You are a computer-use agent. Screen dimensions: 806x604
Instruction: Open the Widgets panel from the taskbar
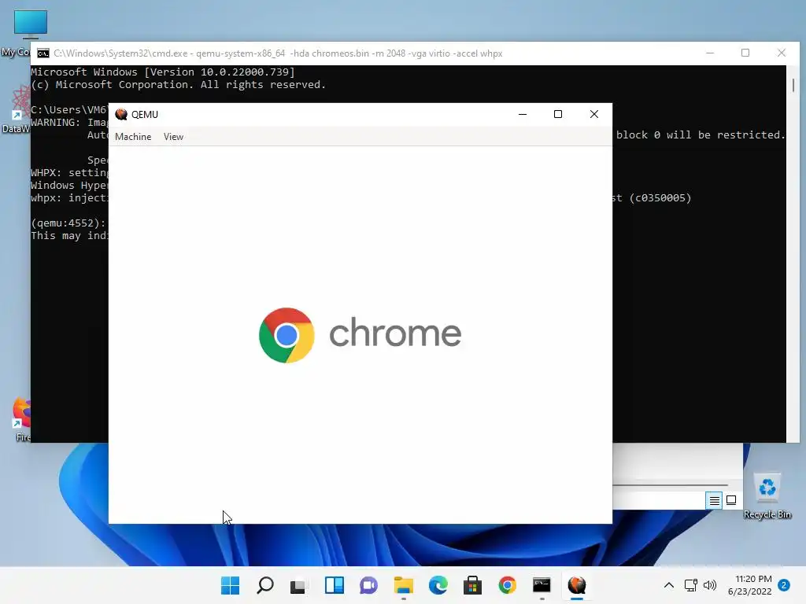tap(334, 585)
